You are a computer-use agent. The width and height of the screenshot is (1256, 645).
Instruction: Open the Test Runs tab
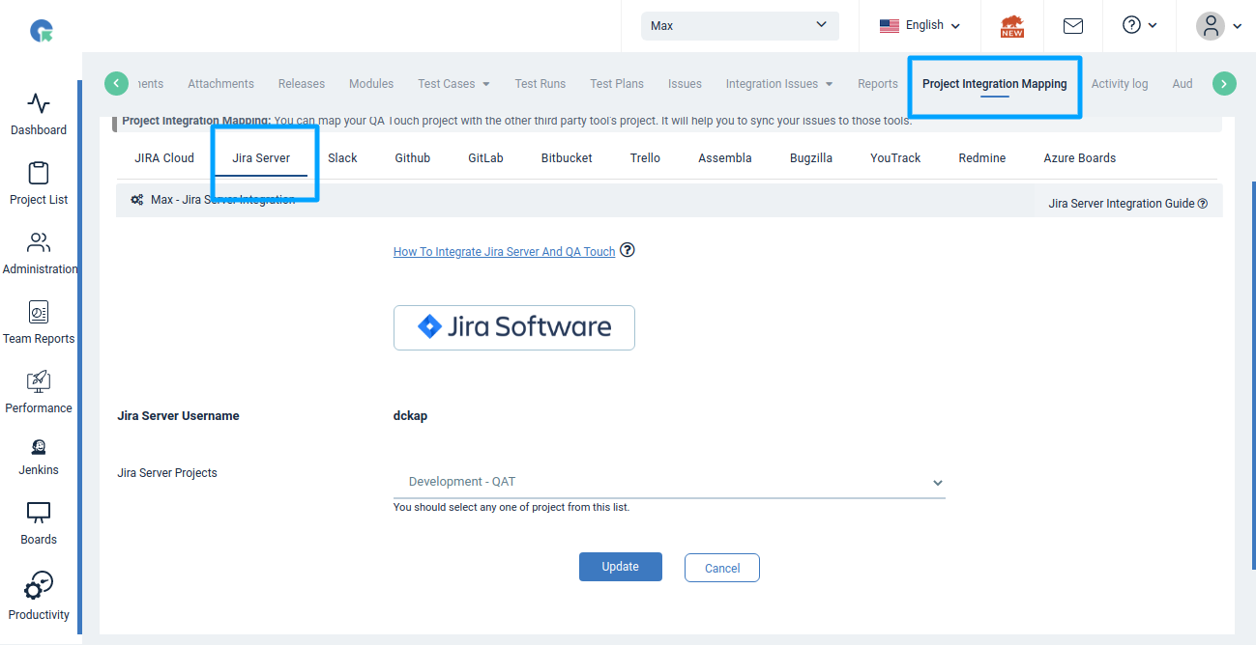click(x=540, y=84)
